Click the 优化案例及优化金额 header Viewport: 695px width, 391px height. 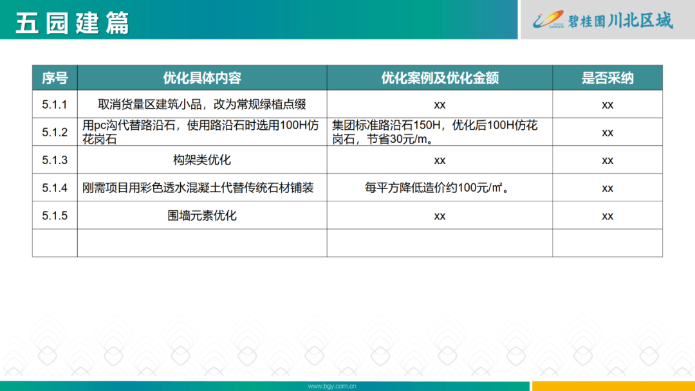[x=439, y=77]
